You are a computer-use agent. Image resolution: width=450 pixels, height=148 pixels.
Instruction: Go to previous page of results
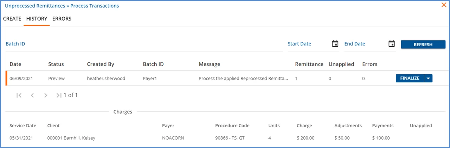click(x=32, y=95)
